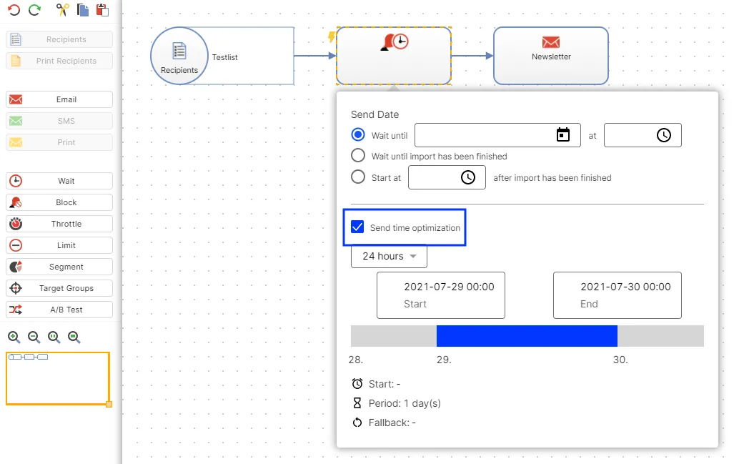Click the Wait until date field
Viewport: 734px width, 464px height.
pyautogui.click(x=497, y=135)
